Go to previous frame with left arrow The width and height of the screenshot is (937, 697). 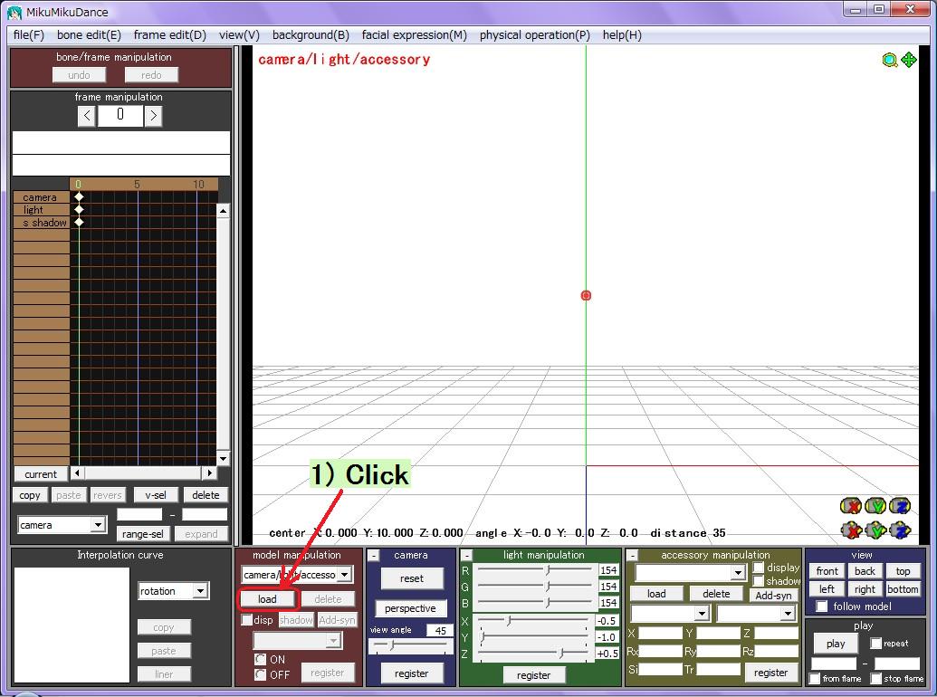(x=87, y=115)
